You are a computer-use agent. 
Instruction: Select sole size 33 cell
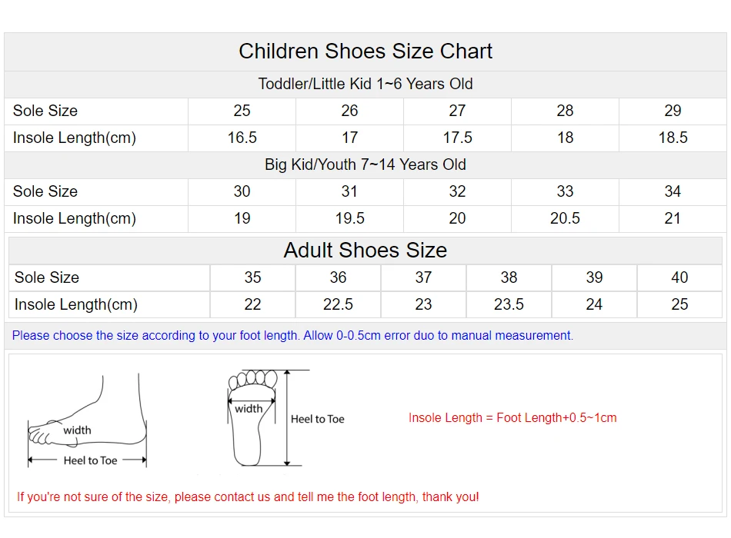point(565,191)
